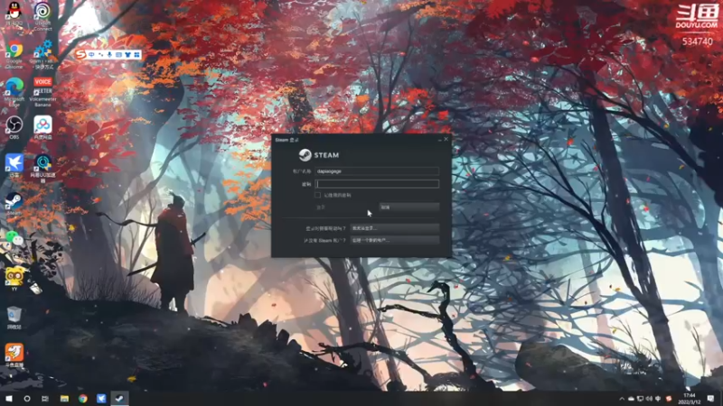The height and width of the screenshot is (406, 723).
Task: Open the toolbox grid icon on Sogou toolbar
Action: (136, 55)
